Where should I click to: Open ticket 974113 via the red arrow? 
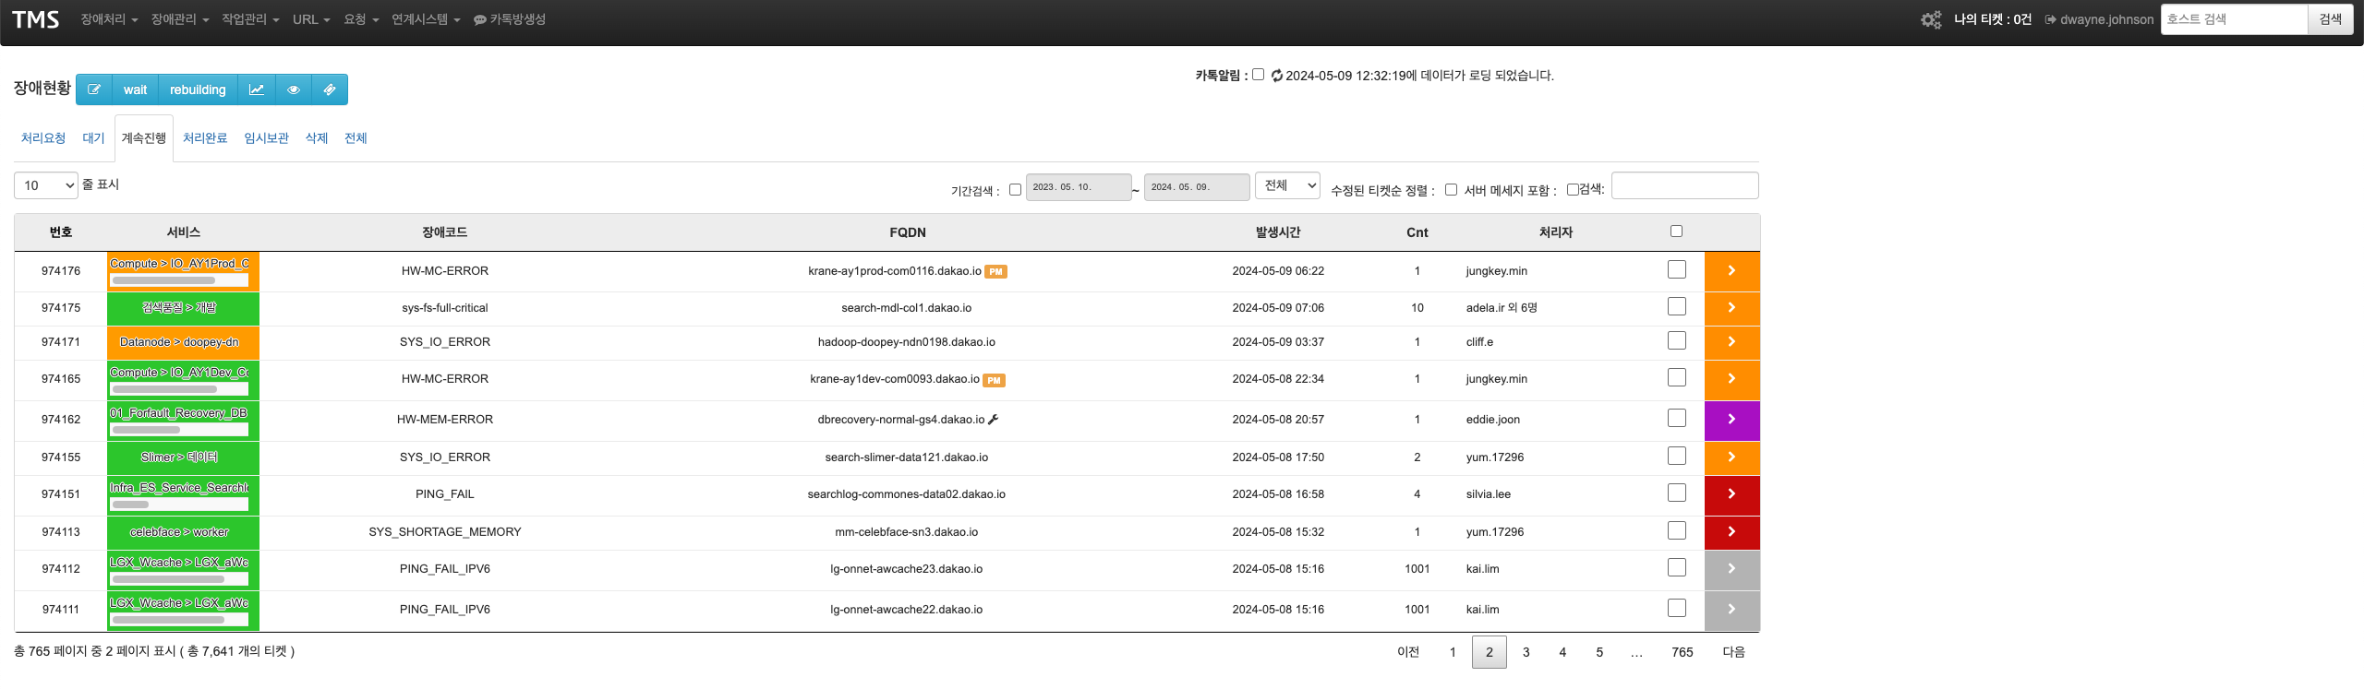click(1731, 532)
